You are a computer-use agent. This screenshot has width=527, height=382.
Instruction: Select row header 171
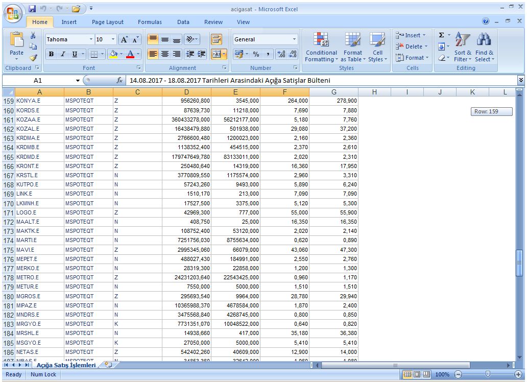tap(8, 212)
